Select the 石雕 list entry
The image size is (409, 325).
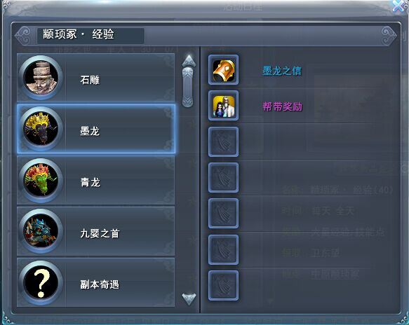tap(95, 78)
